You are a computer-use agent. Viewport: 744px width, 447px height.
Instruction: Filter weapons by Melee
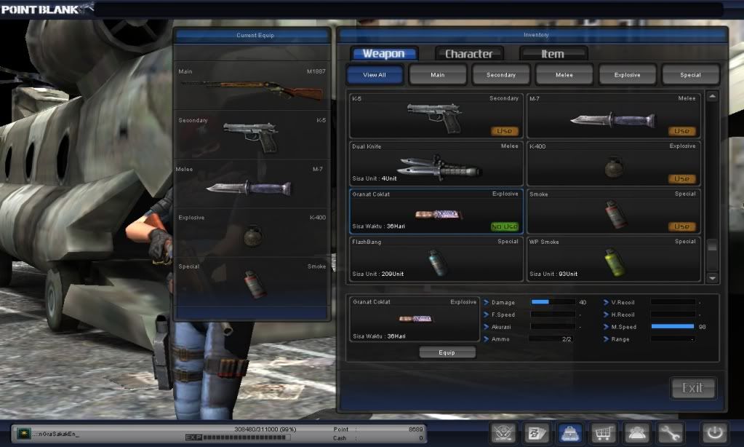564,75
